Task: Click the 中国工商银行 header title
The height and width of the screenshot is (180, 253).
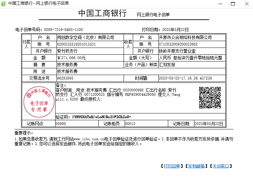Action: point(102,13)
